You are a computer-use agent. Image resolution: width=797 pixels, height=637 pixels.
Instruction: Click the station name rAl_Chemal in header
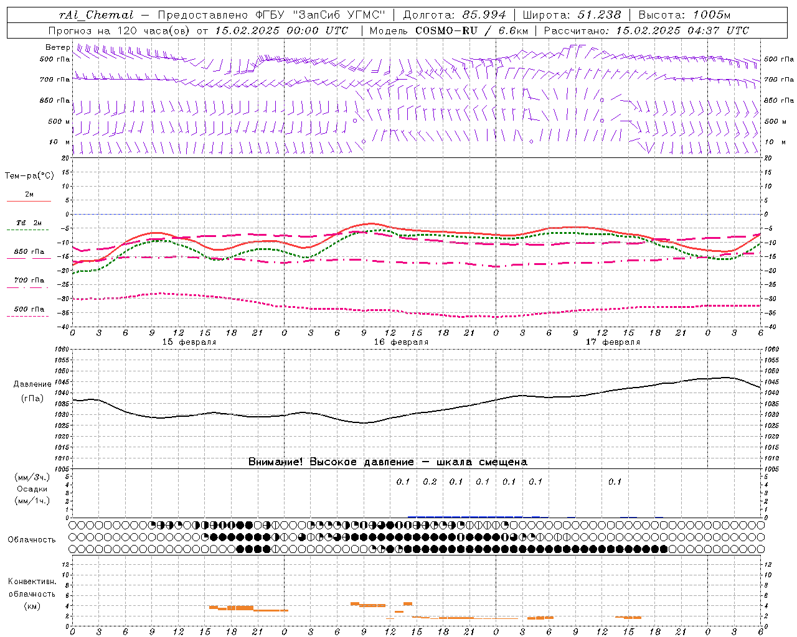click(x=96, y=15)
